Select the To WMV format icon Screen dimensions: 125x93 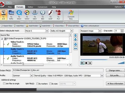coord(27,15)
